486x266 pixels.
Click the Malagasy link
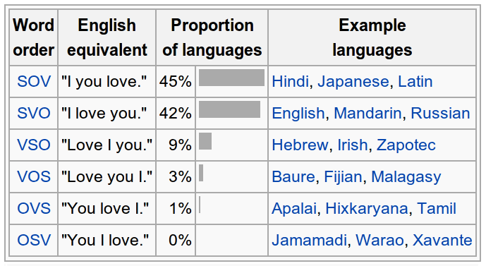406,177
